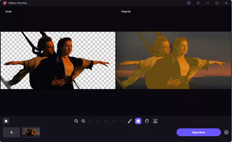Redo the previous action
The width and height of the screenshot is (232, 142).
click(x=114, y=121)
